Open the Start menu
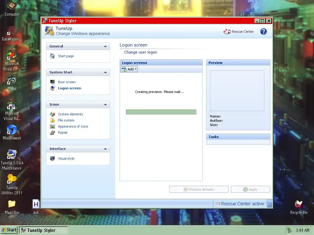Image resolution: width=314 pixels, height=235 pixels. tap(9, 230)
